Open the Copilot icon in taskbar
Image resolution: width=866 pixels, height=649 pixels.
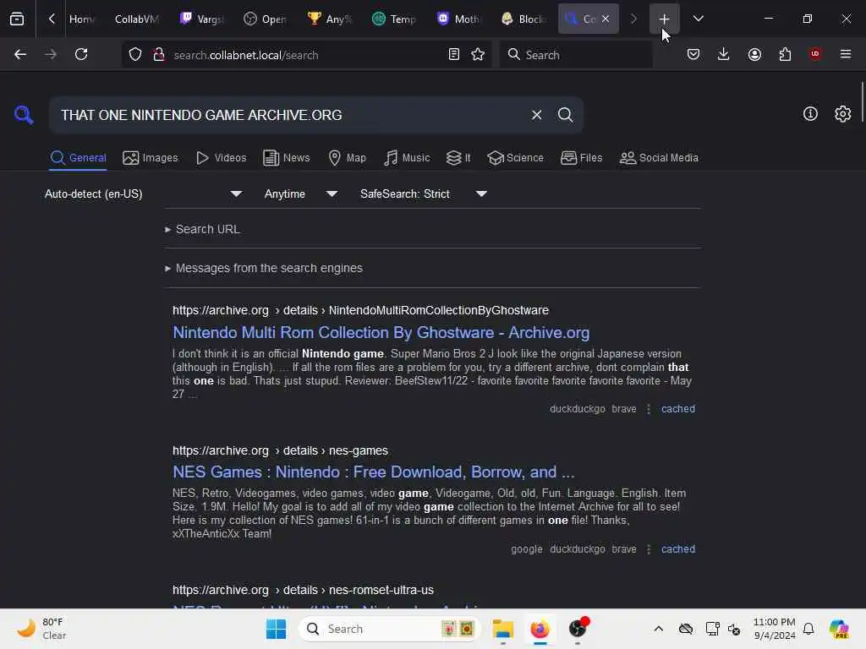[x=838, y=629]
